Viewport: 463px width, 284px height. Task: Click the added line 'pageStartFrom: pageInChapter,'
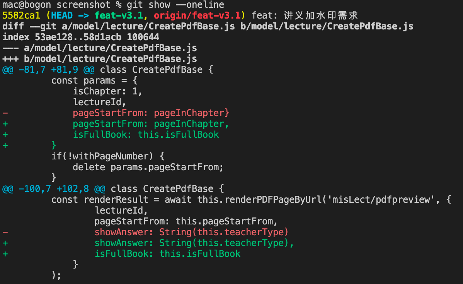151,124
